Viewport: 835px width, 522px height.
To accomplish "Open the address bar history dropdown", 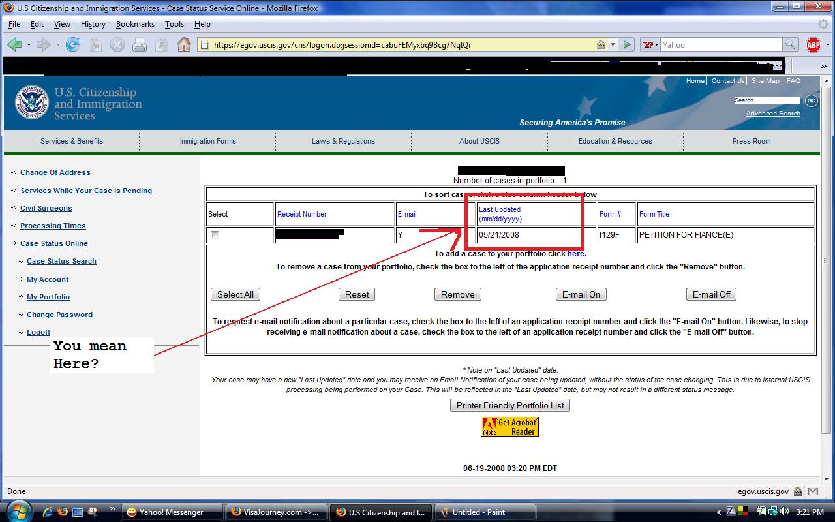I will [x=613, y=45].
